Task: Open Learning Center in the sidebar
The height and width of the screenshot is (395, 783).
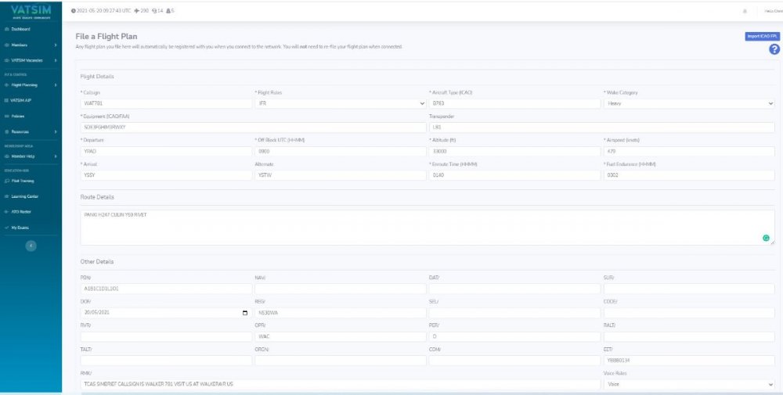Action: coord(25,196)
